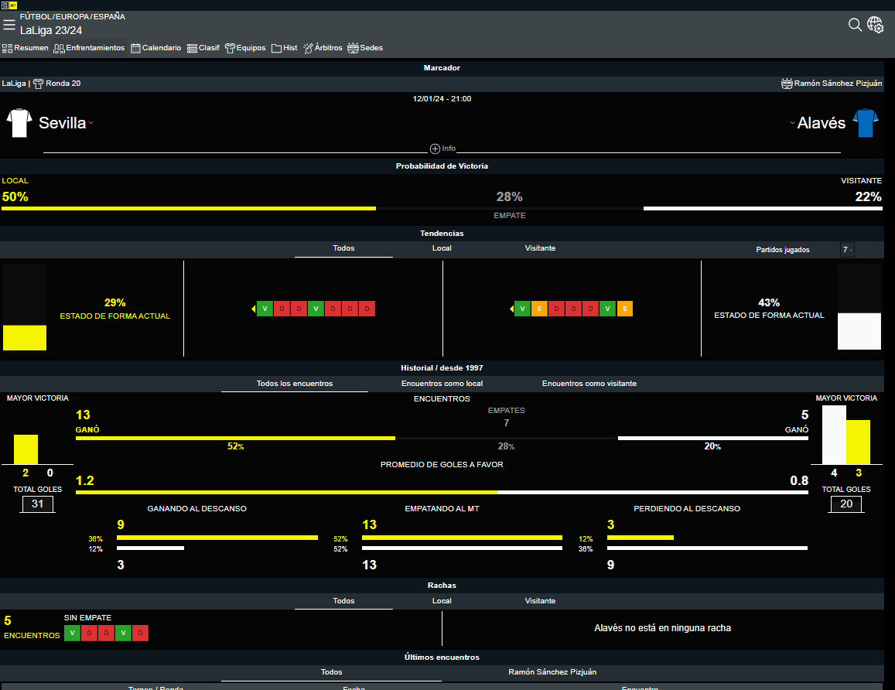Expand match Info with plus button
The width and height of the screenshot is (895, 690).
pos(435,149)
